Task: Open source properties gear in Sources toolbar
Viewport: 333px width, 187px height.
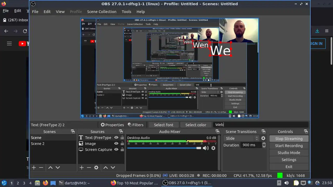Action: coord(96,168)
